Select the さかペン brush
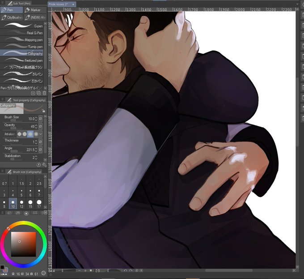Screen dimensions: 304x279 (22, 81)
